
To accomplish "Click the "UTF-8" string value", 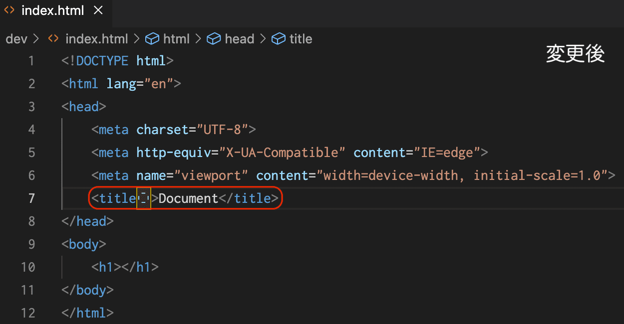I will pos(222,130).
